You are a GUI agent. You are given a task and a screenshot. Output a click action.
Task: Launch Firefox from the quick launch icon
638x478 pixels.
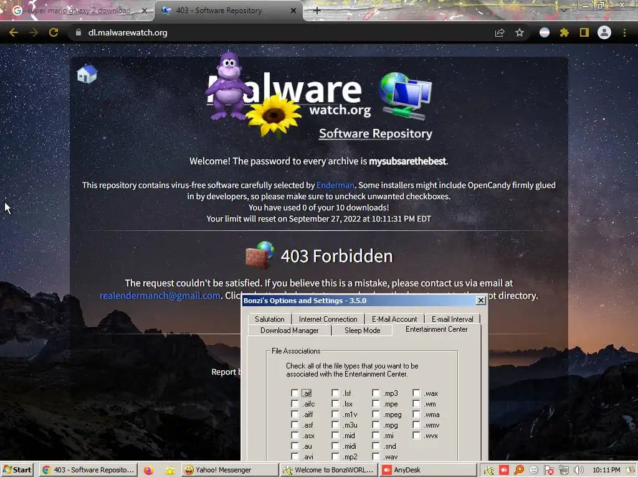148,471
